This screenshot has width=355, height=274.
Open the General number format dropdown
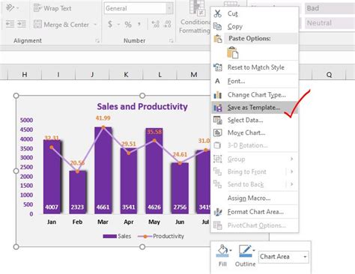[169, 8]
